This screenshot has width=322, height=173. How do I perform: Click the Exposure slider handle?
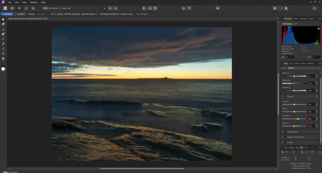pyautogui.click(x=294, y=76)
